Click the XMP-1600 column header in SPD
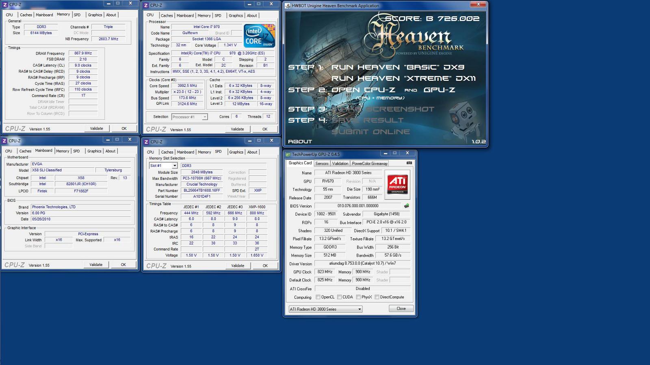The height and width of the screenshot is (365, 650). [257, 207]
